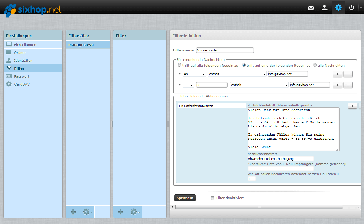
Task: Open the Filter list actions gear menu
Action: point(135,212)
